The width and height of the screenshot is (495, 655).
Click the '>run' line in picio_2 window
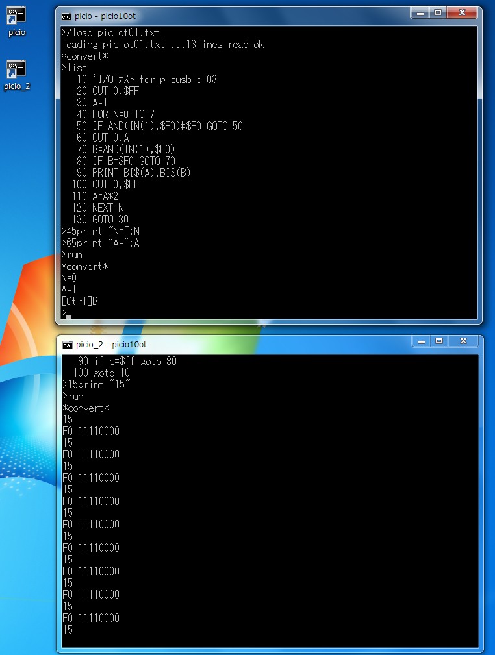coord(73,396)
